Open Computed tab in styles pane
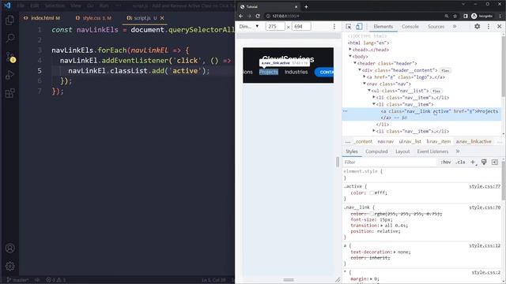Screen dimensions: 506x284 point(376,151)
